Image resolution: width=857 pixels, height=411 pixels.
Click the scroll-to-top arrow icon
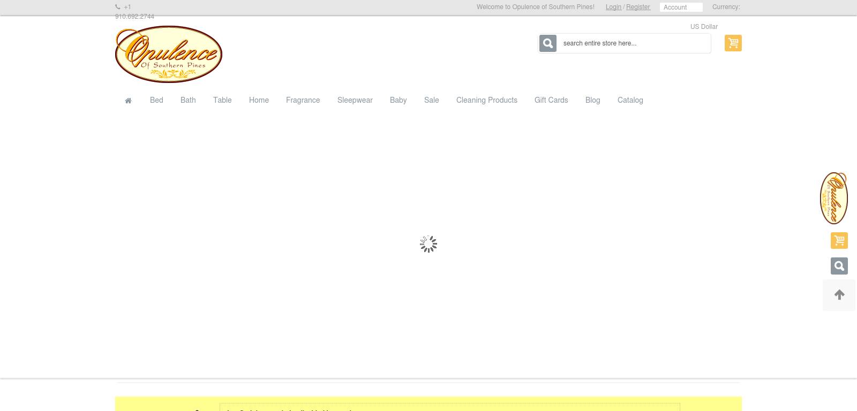click(839, 295)
